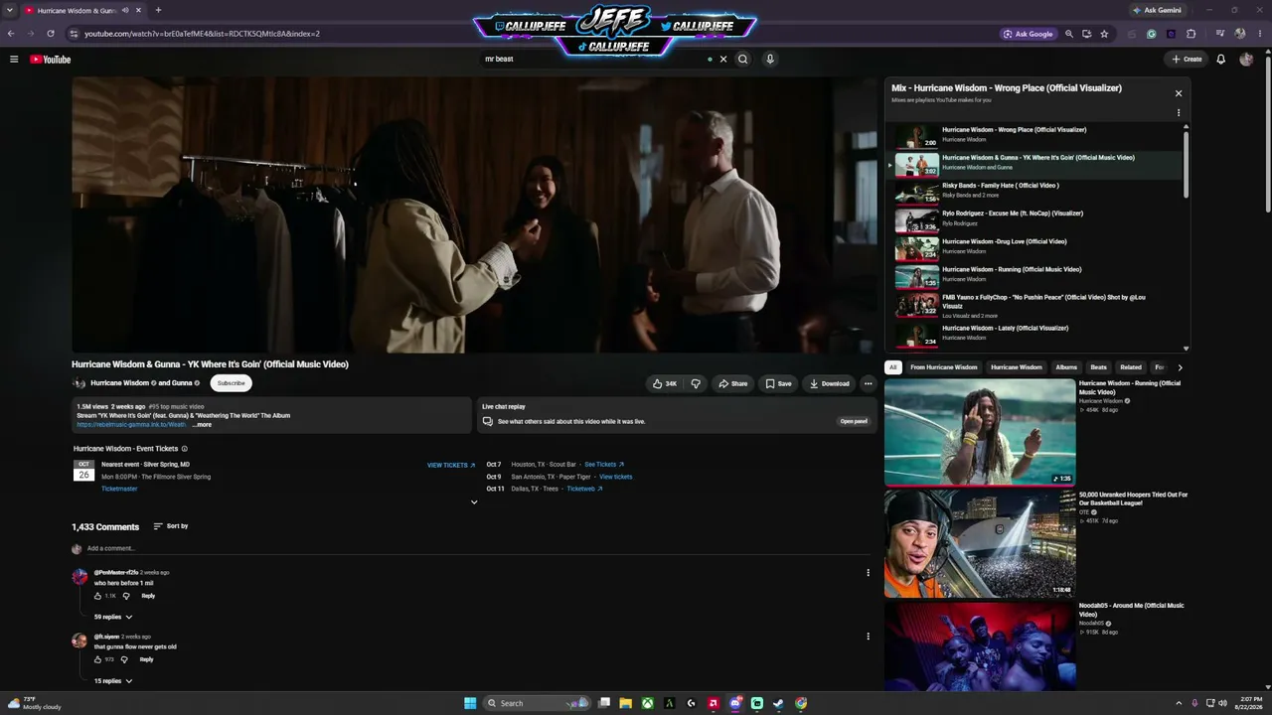The width and height of the screenshot is (1272, 715).
Task: Open the Mix playlist three-dot menu
Action: coord(1179,112)
